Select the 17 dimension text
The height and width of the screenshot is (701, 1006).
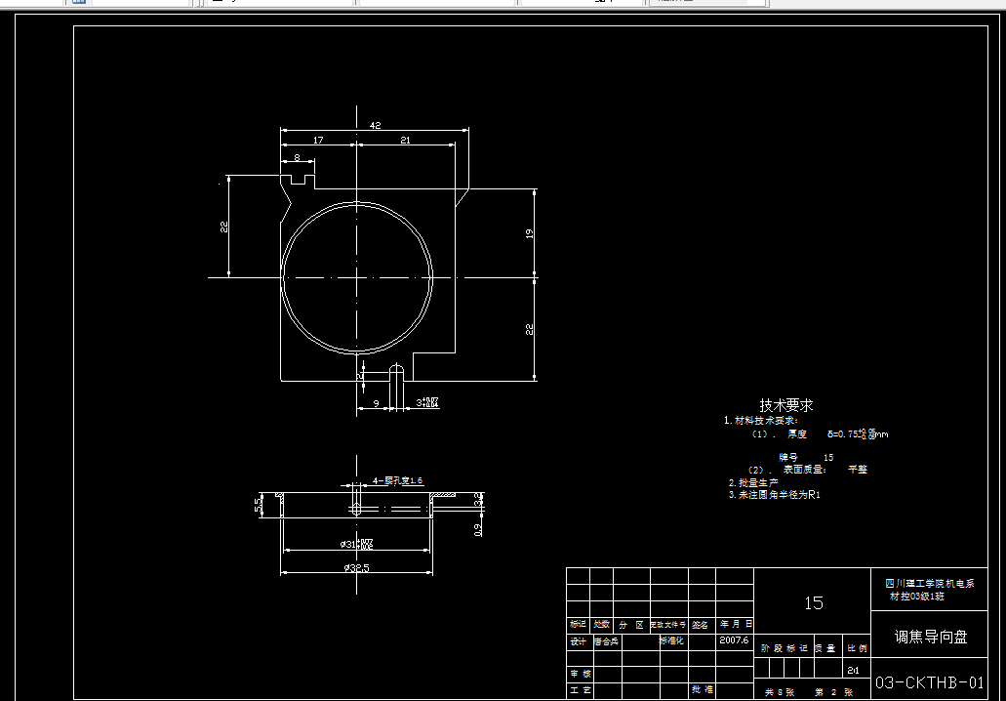318,140
